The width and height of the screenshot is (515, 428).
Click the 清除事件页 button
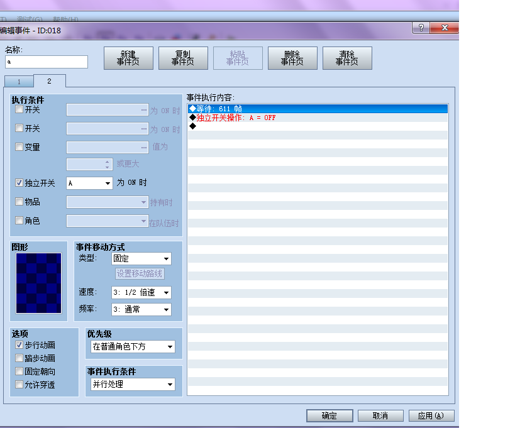tap(347, 58)
